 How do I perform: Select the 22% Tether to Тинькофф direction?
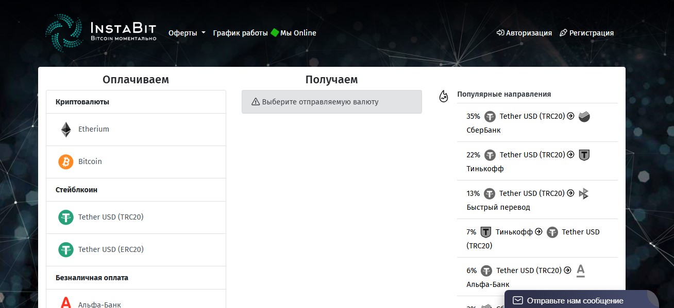point(537,161)
